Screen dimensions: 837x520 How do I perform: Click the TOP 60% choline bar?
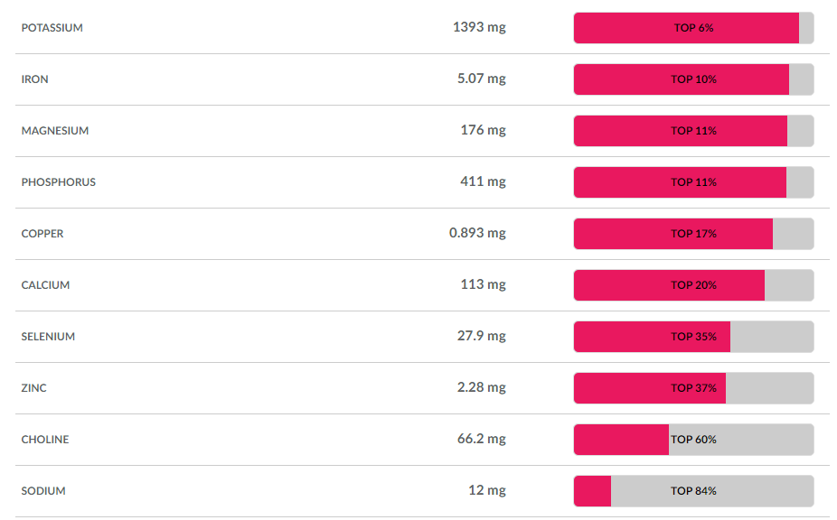(693, 440)
